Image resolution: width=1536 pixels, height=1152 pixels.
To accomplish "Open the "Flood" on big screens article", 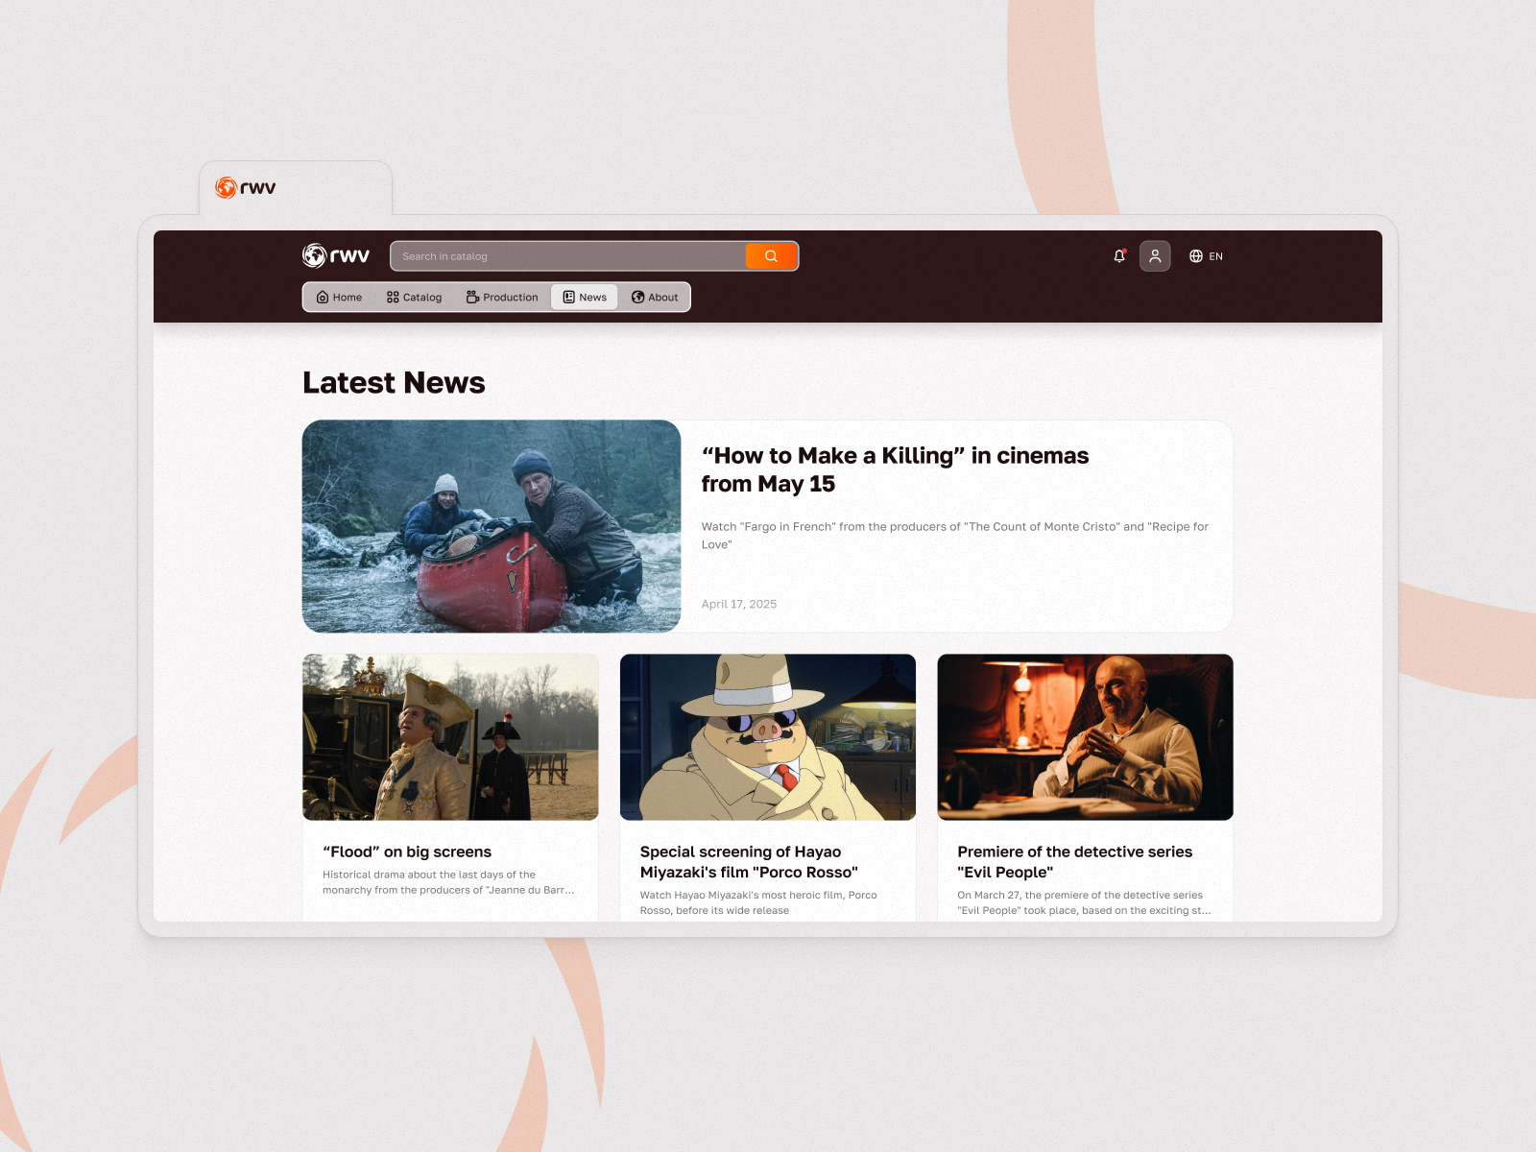I will (407, 852).
